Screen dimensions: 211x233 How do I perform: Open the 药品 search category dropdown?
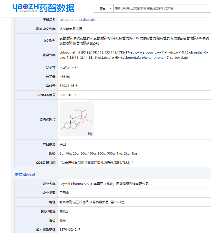click(x=103, y=8)
